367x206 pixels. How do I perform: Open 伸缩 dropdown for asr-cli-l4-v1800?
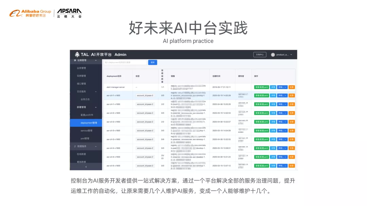(x=282, y=148)
